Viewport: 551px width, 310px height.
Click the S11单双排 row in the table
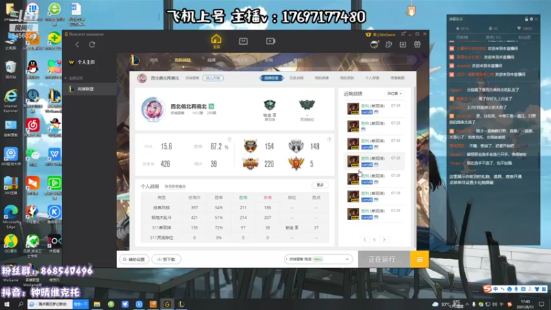point(235,228)
